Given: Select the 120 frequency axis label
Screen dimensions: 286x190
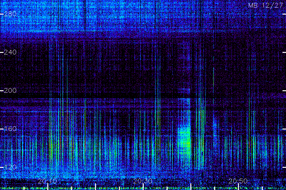Looking at the screenshot, I should [10, 167].
